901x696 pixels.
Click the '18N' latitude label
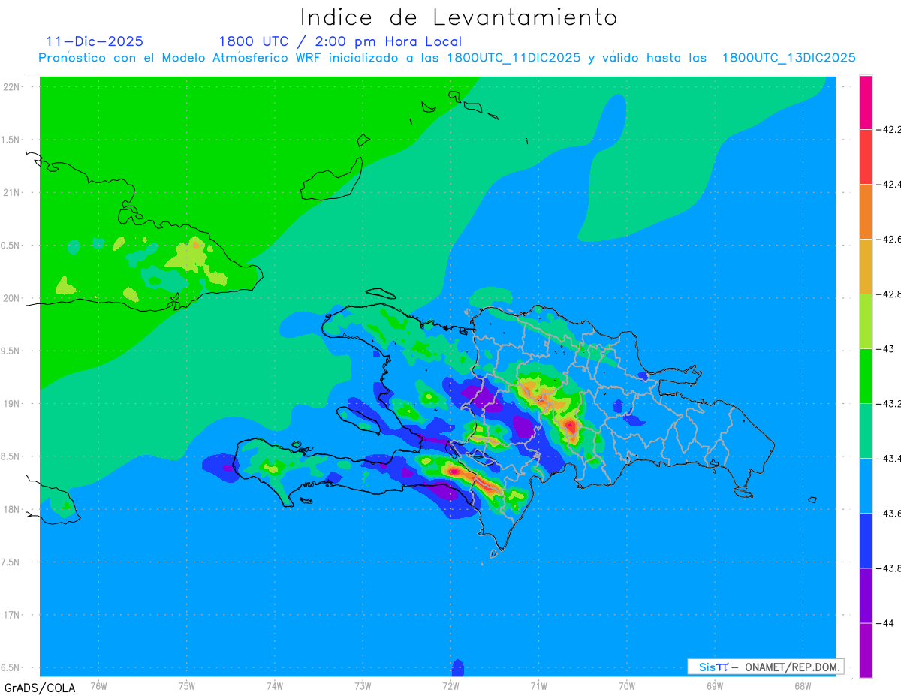[x=13, y=509]
